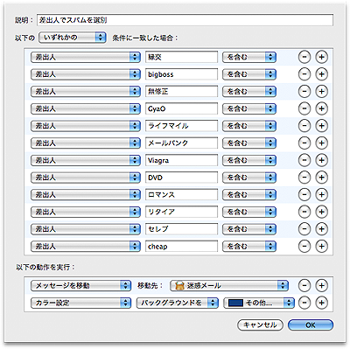The height and width of the screenshot is (349, 350).
Task: Add a condition below the Viagra row
Action: tap(321, 160)
